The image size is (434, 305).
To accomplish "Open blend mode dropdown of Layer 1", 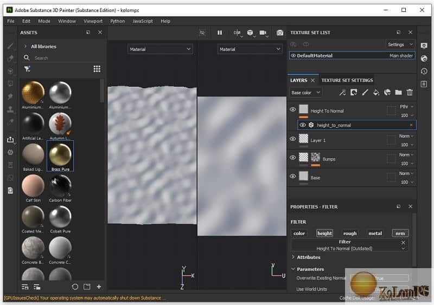I will pos(406,136).
